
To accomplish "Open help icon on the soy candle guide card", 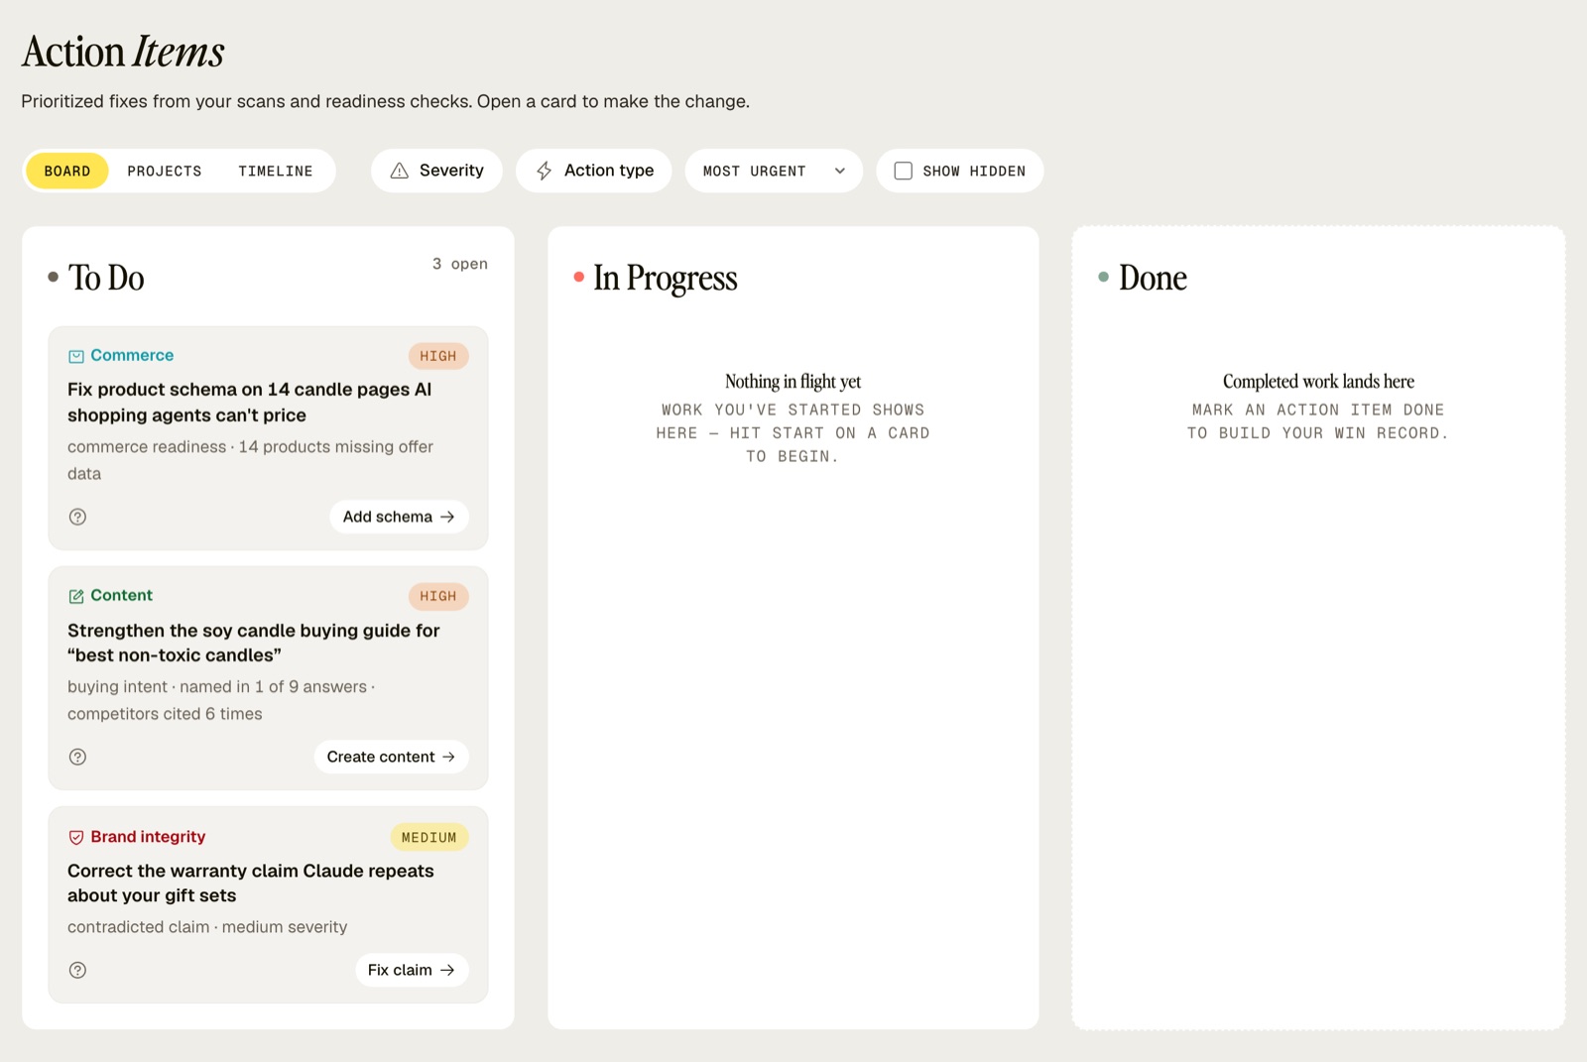I will (x=77, y=757).
